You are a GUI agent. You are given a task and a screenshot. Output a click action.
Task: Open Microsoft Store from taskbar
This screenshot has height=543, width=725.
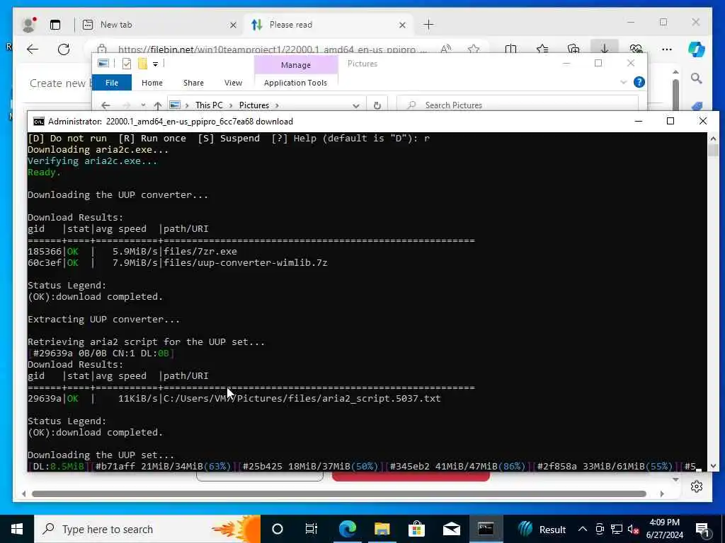(416, 529)
